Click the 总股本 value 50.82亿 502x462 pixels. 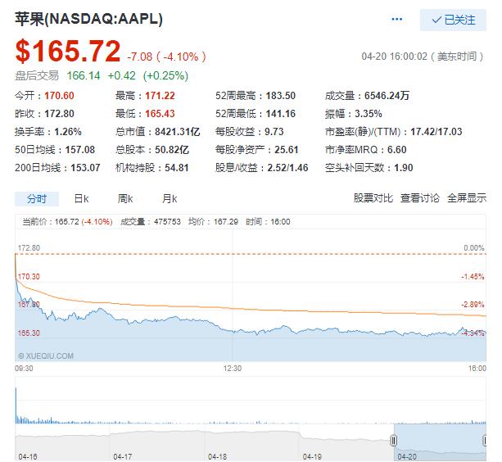click(x=172, y=150)
